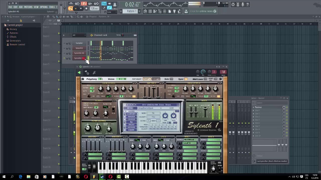
Task: Click the Sylenth MENU button
Action: coord(130,108)
